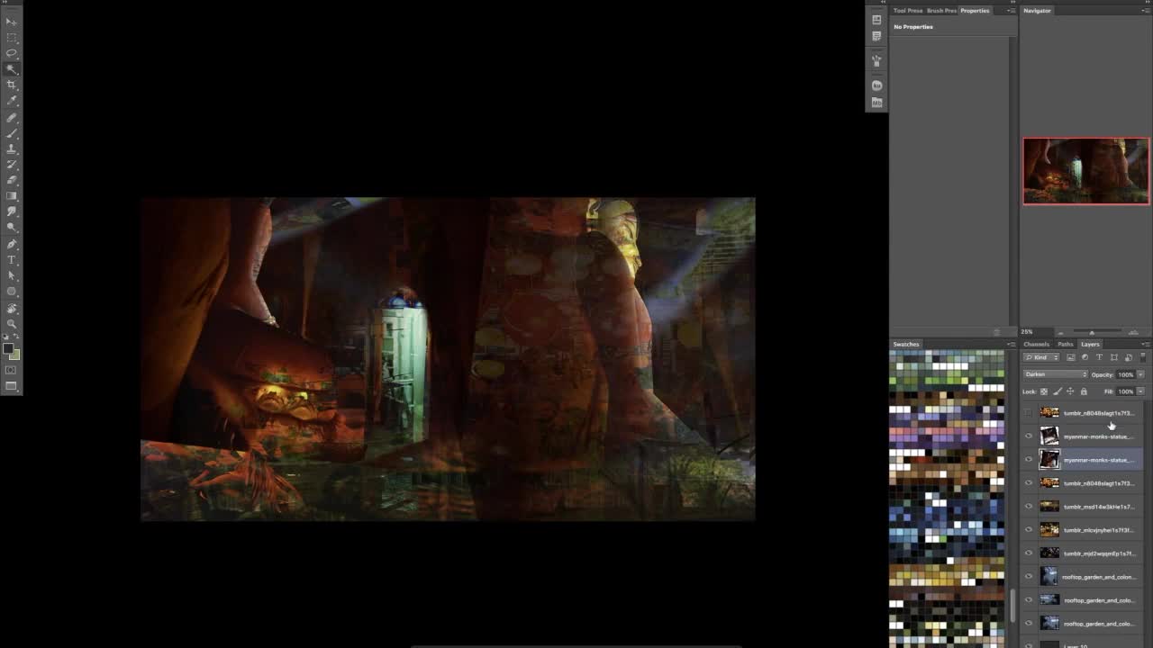Image resolution: width=1153 pixels, height=648 pixels.
Task: Click the Navigator preview thumbnail
Action: (x=1086, y=171)
